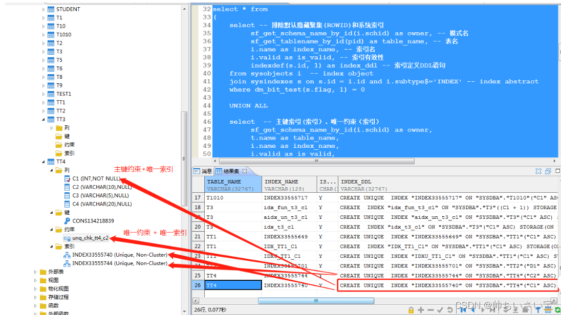Screen dimensions: 561x315
Task: Switch to the 消息 tab
Action: coord(203,171)
